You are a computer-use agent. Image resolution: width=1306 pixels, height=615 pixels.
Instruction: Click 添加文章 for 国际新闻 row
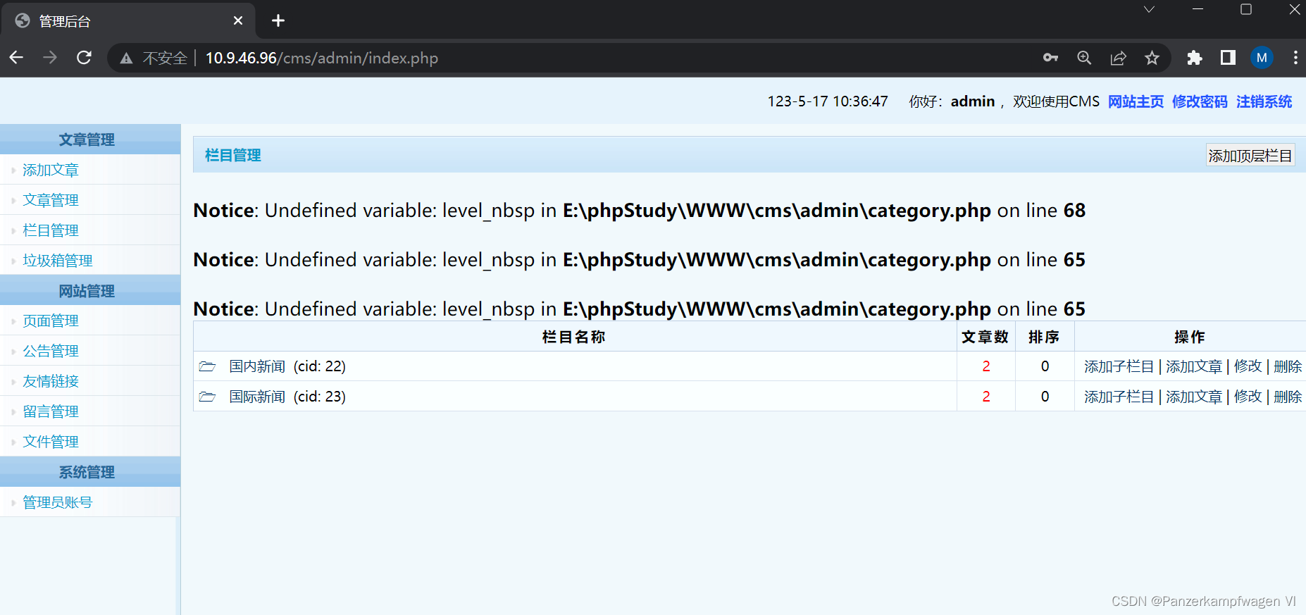coord(1194,397)
